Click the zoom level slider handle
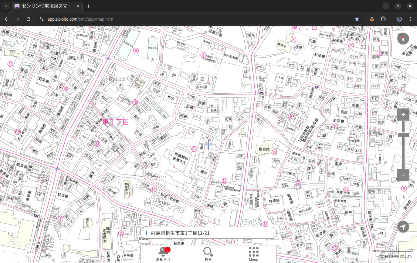Image resolution: width=417 pixels, height=263 pixels. point(403,135)
